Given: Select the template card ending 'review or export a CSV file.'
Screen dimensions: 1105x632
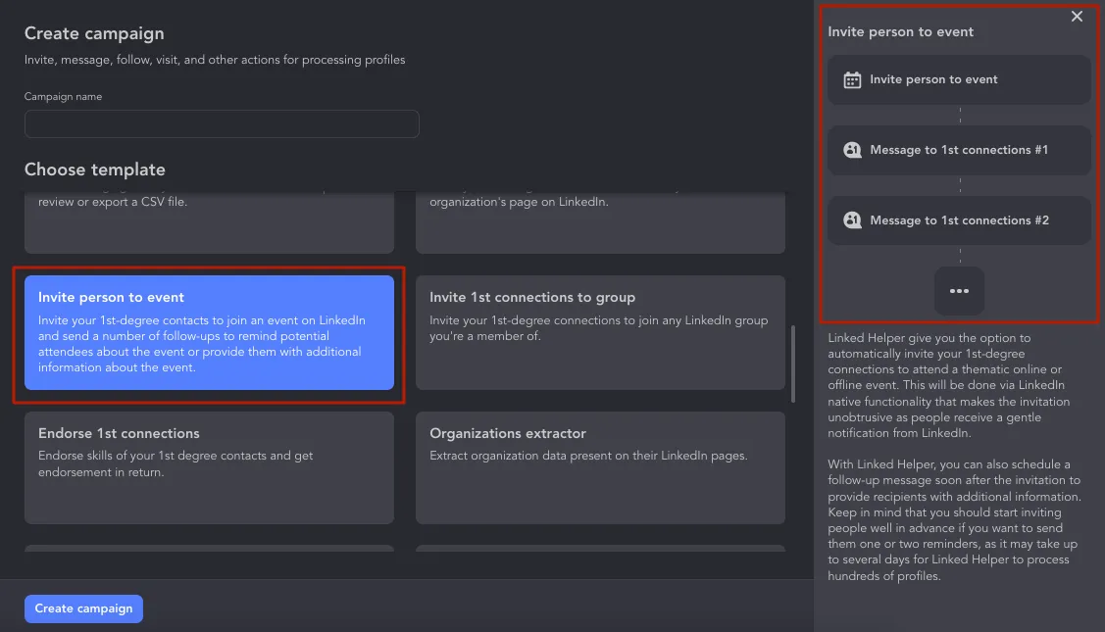Looking at the screenshot, I should (209, 222).
